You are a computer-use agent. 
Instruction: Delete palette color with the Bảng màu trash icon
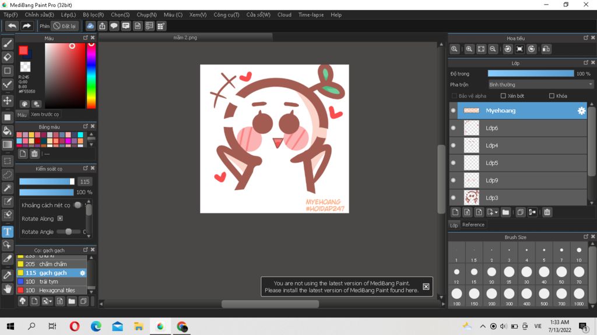34,154
